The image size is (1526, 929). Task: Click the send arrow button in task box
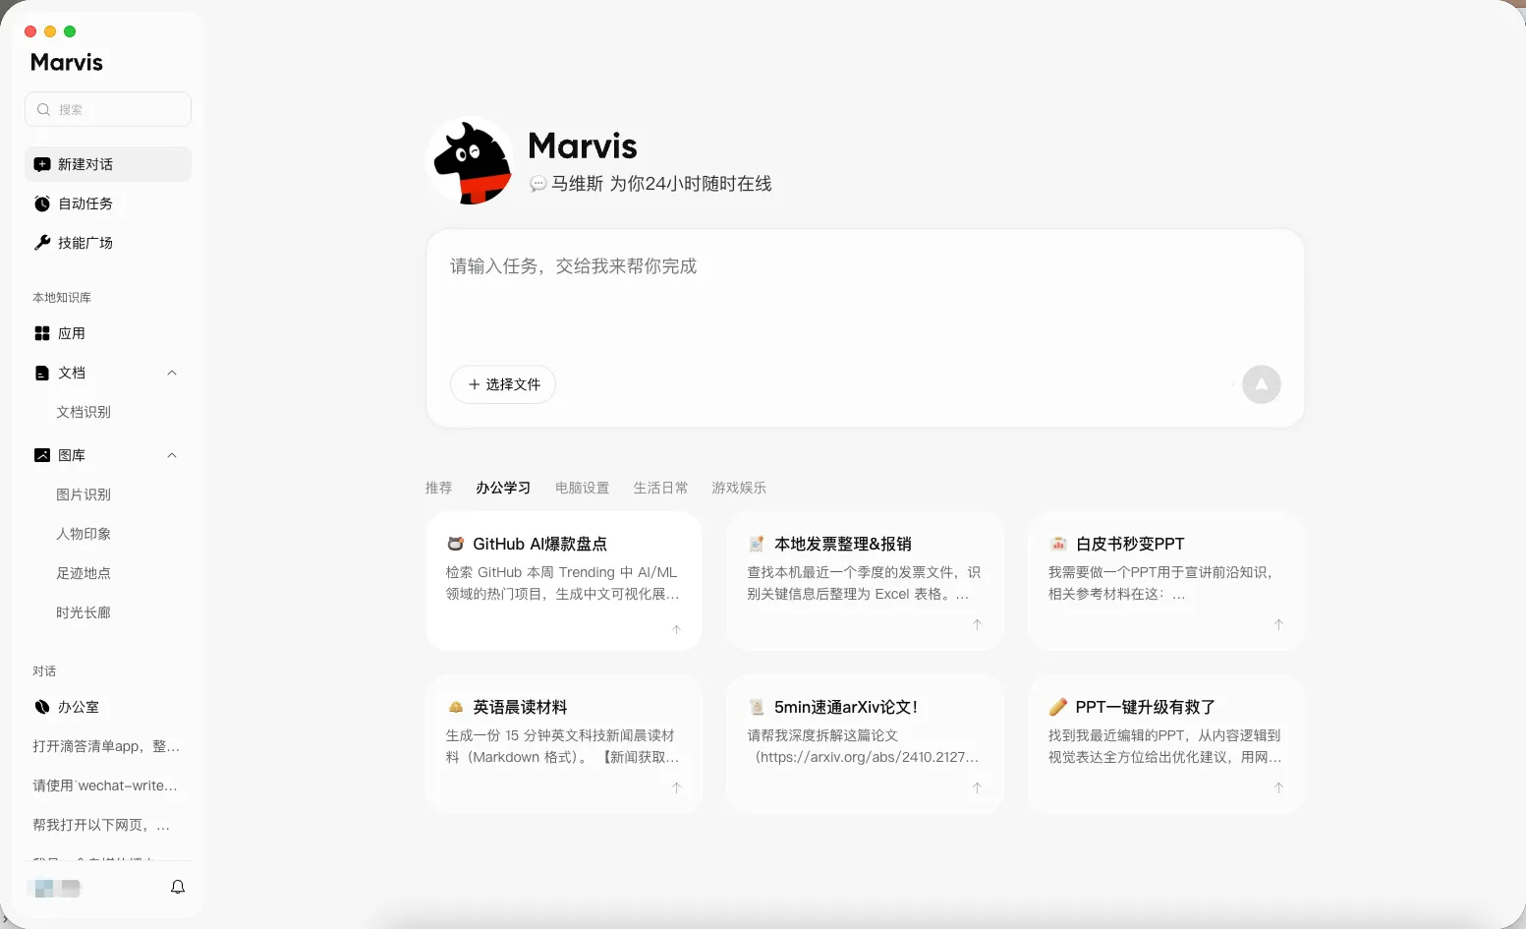(x=1262, y=384)
